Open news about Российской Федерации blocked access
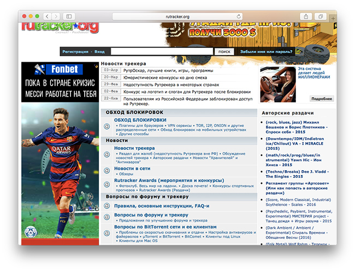Image resolution: width=355 pixels, height=271 pixels. pos(188,101)
